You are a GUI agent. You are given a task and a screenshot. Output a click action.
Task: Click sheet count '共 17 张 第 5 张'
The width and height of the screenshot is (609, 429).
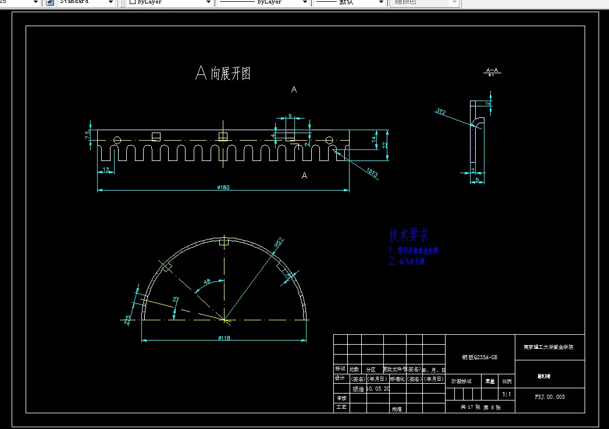tap(480, 407)
